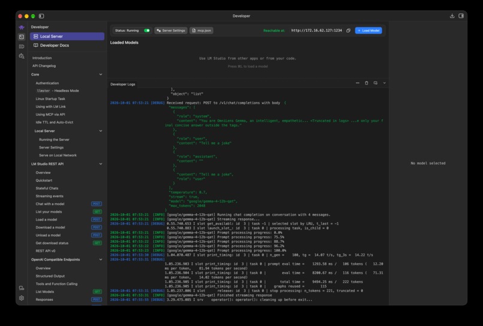Open app settings gear icon
The height and width of the screenshot is (326, 483).
pyautogui.click(x=22, y=298)
